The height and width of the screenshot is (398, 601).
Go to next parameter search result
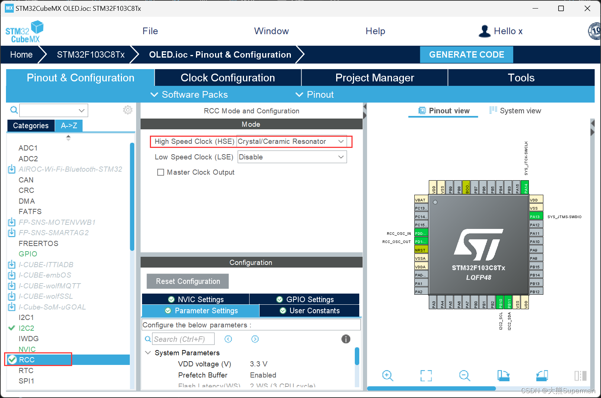click(255, 339)
